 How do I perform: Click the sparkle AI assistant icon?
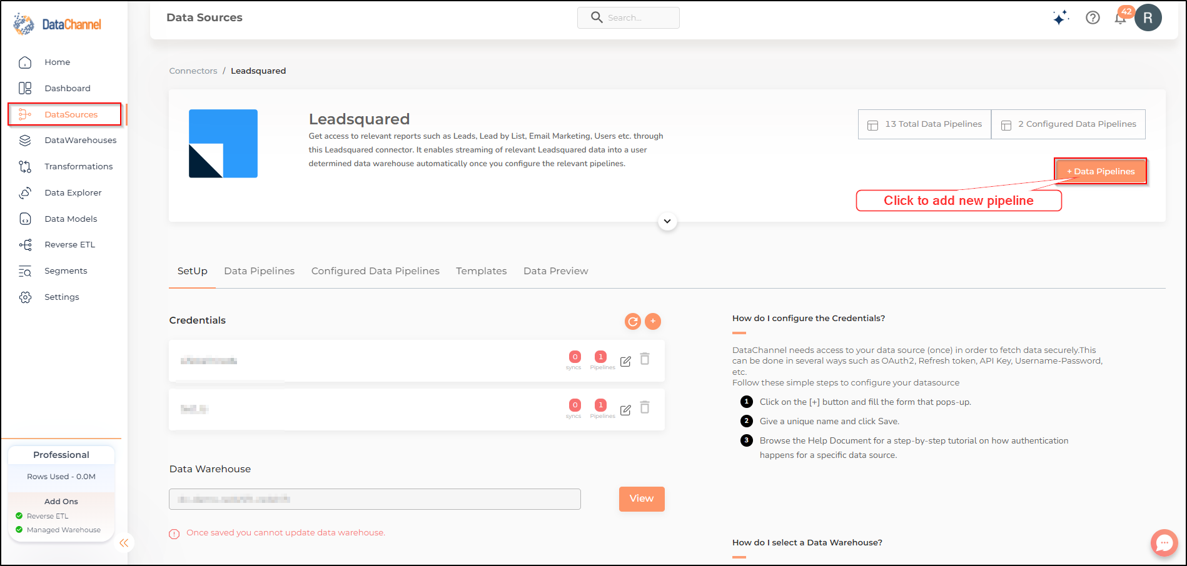click(1060, 17)
